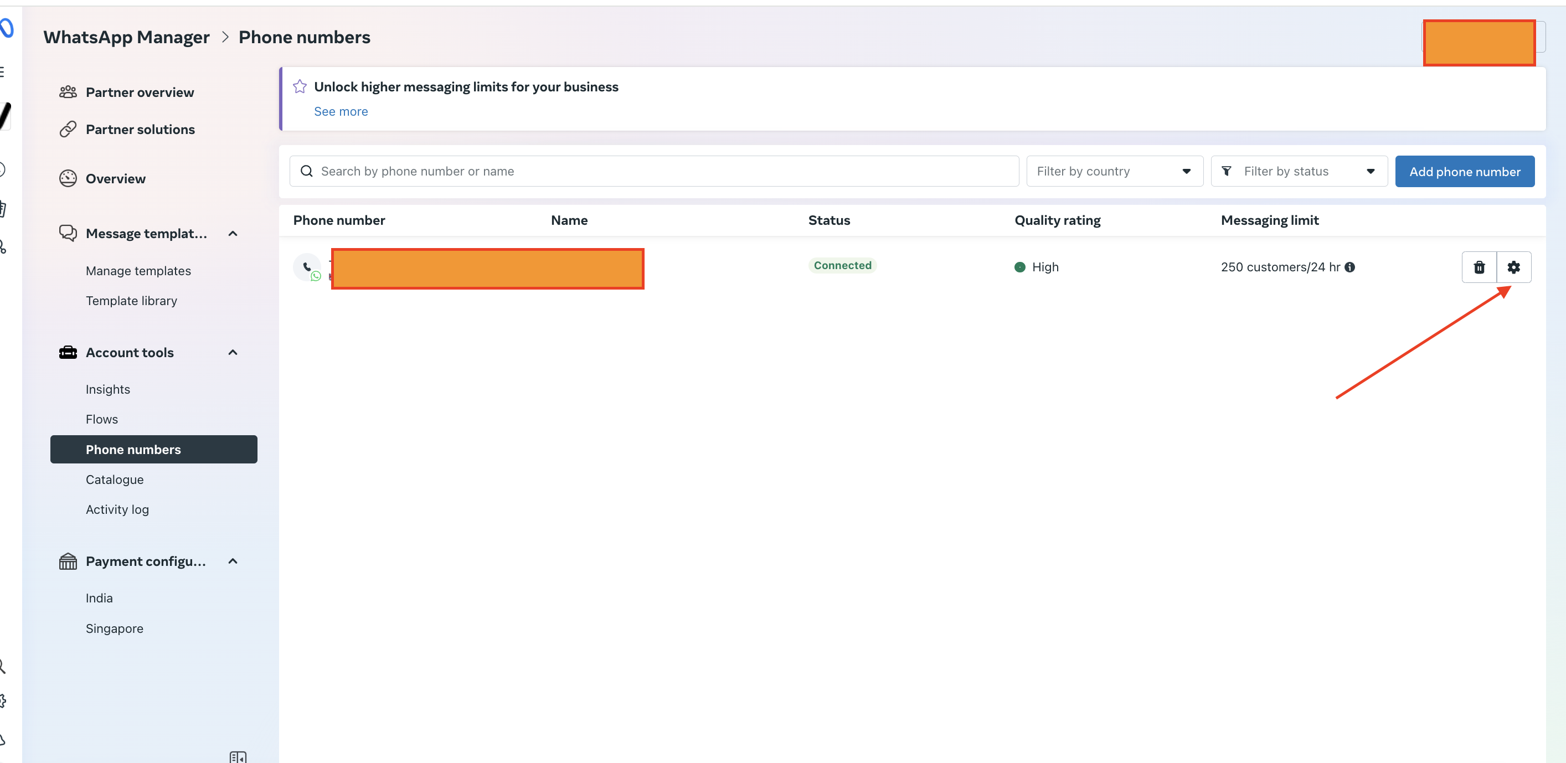Open the Filter by country dropdown
The height and width of the screenshot is (763, 1566).
[x=1114, y=172]
